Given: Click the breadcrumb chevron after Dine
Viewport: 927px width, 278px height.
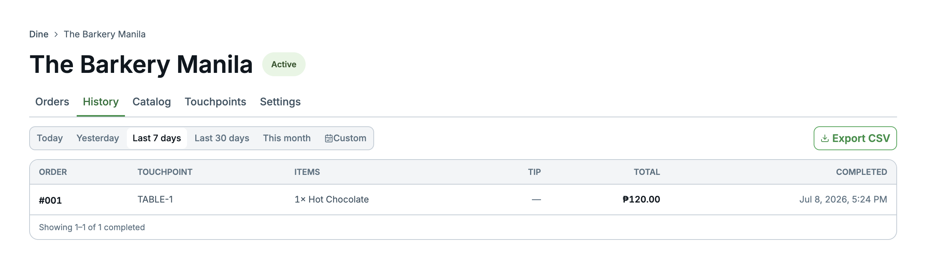Looking at the screenshot, I should click(56, 34).
